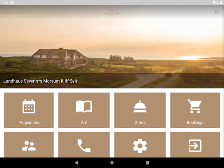Tap the Android home button
This screenshot has width=224, height=168.
pyautogui.click(x=112, y=163)
